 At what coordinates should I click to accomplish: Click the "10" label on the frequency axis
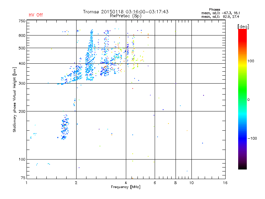pos(191,183)
